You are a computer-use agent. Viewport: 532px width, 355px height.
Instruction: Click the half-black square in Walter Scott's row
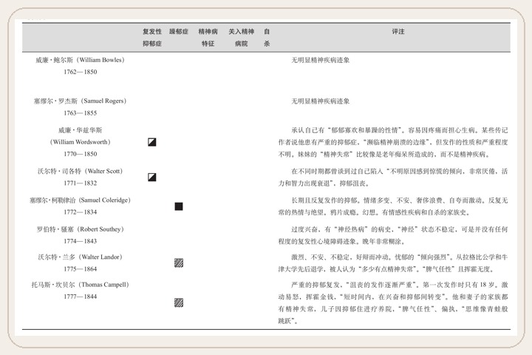(x=152, y=177)
